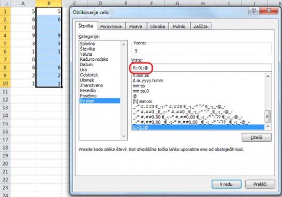This screenshot has height=197, width=282.
Task: Select the Polnilo tab
Action: coord(179,26)
